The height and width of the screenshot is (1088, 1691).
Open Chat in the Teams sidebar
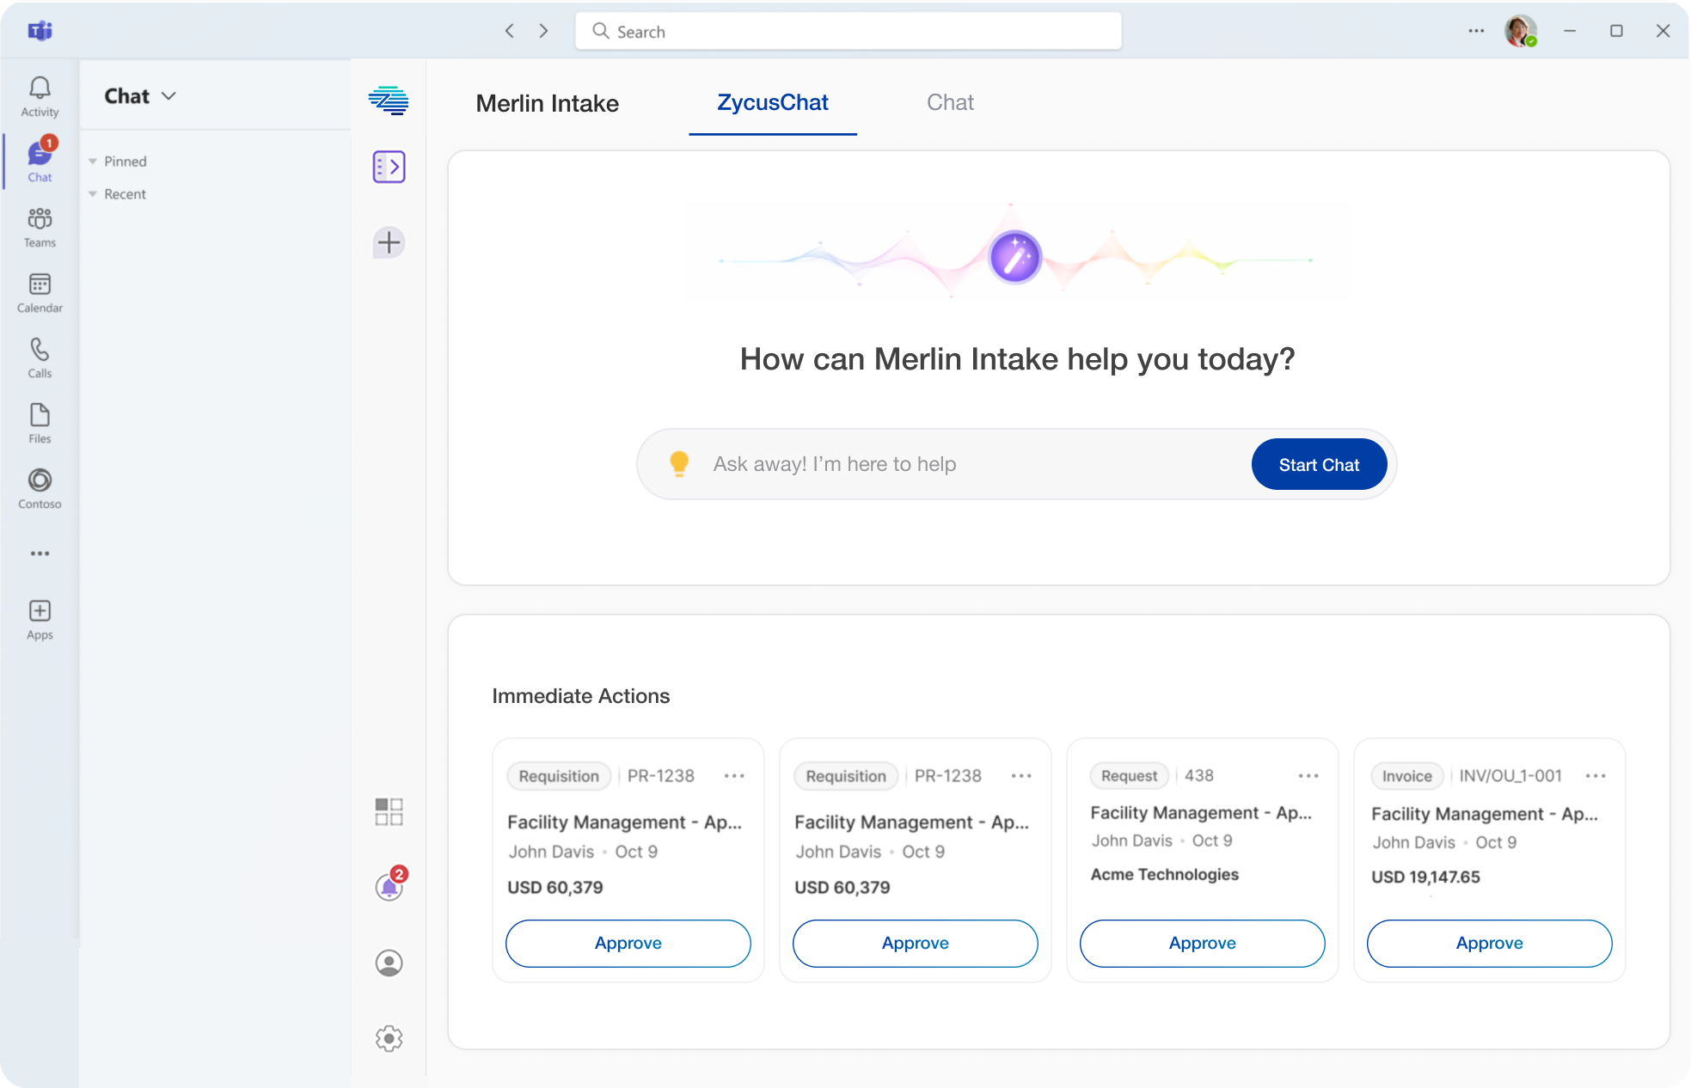pos(40,160)
